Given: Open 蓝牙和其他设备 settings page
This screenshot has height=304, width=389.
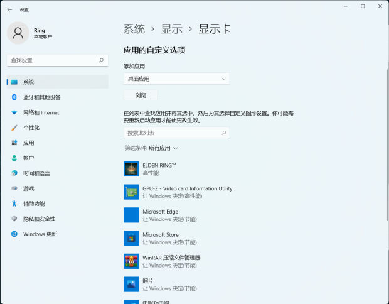Looking at the screenshot, I should click(58, 97).
